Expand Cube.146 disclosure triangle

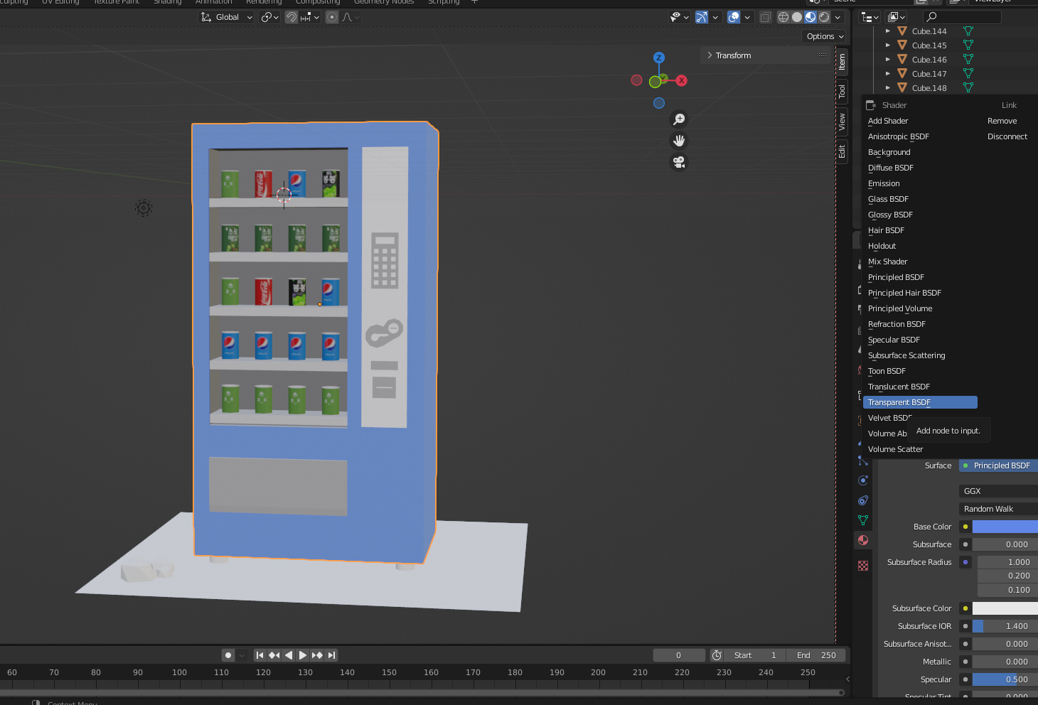(887, 60)
